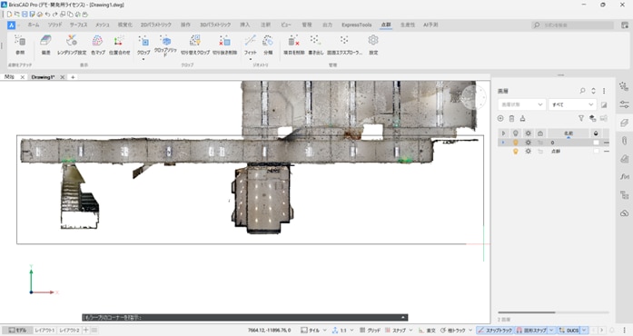Toggle freeze sun icon for layer 0

point(528,143)
